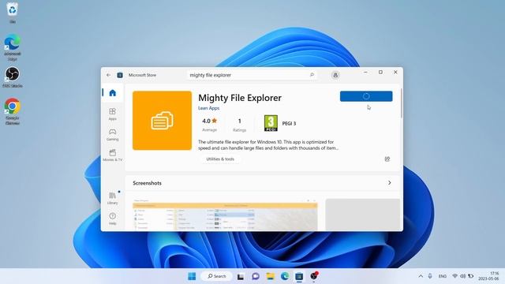
Task: Click the PEGI 3 label text
Action: click(289, 124)
